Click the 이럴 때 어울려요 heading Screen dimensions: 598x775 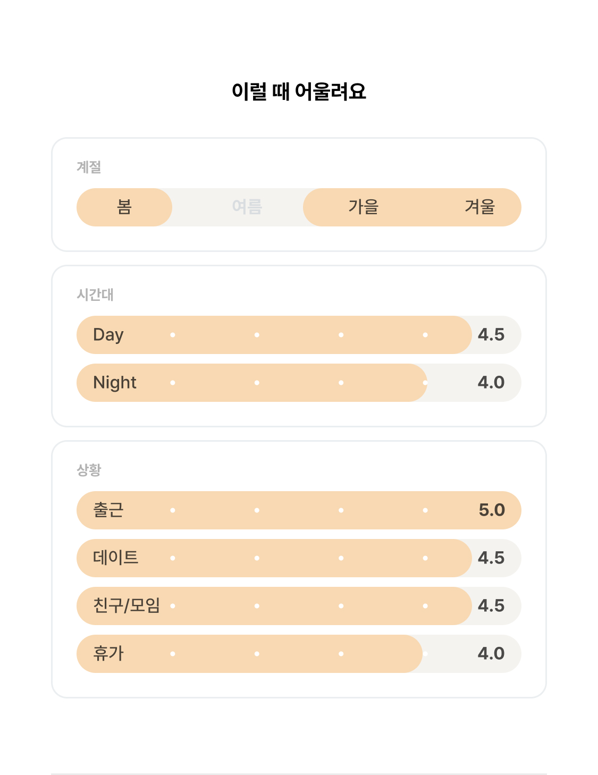pos(299,91)
